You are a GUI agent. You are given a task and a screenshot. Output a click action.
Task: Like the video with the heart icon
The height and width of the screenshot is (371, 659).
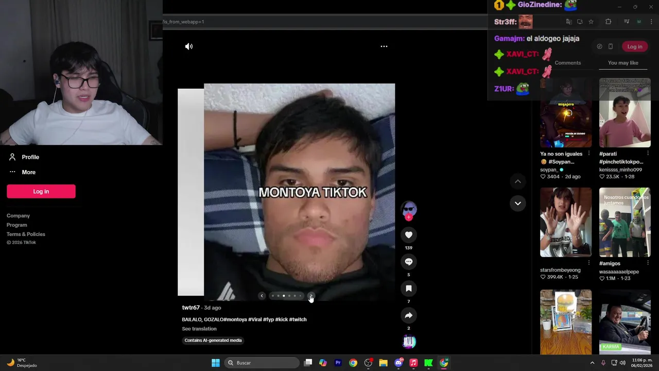409,235
